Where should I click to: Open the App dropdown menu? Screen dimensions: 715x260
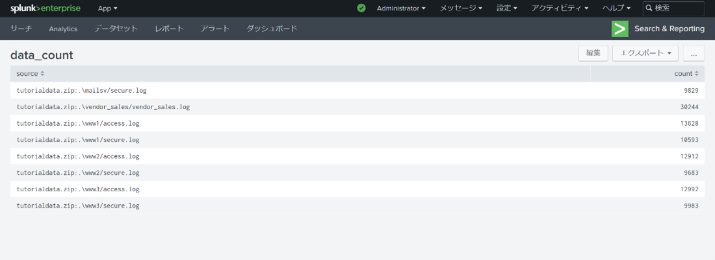coord(107,8)
